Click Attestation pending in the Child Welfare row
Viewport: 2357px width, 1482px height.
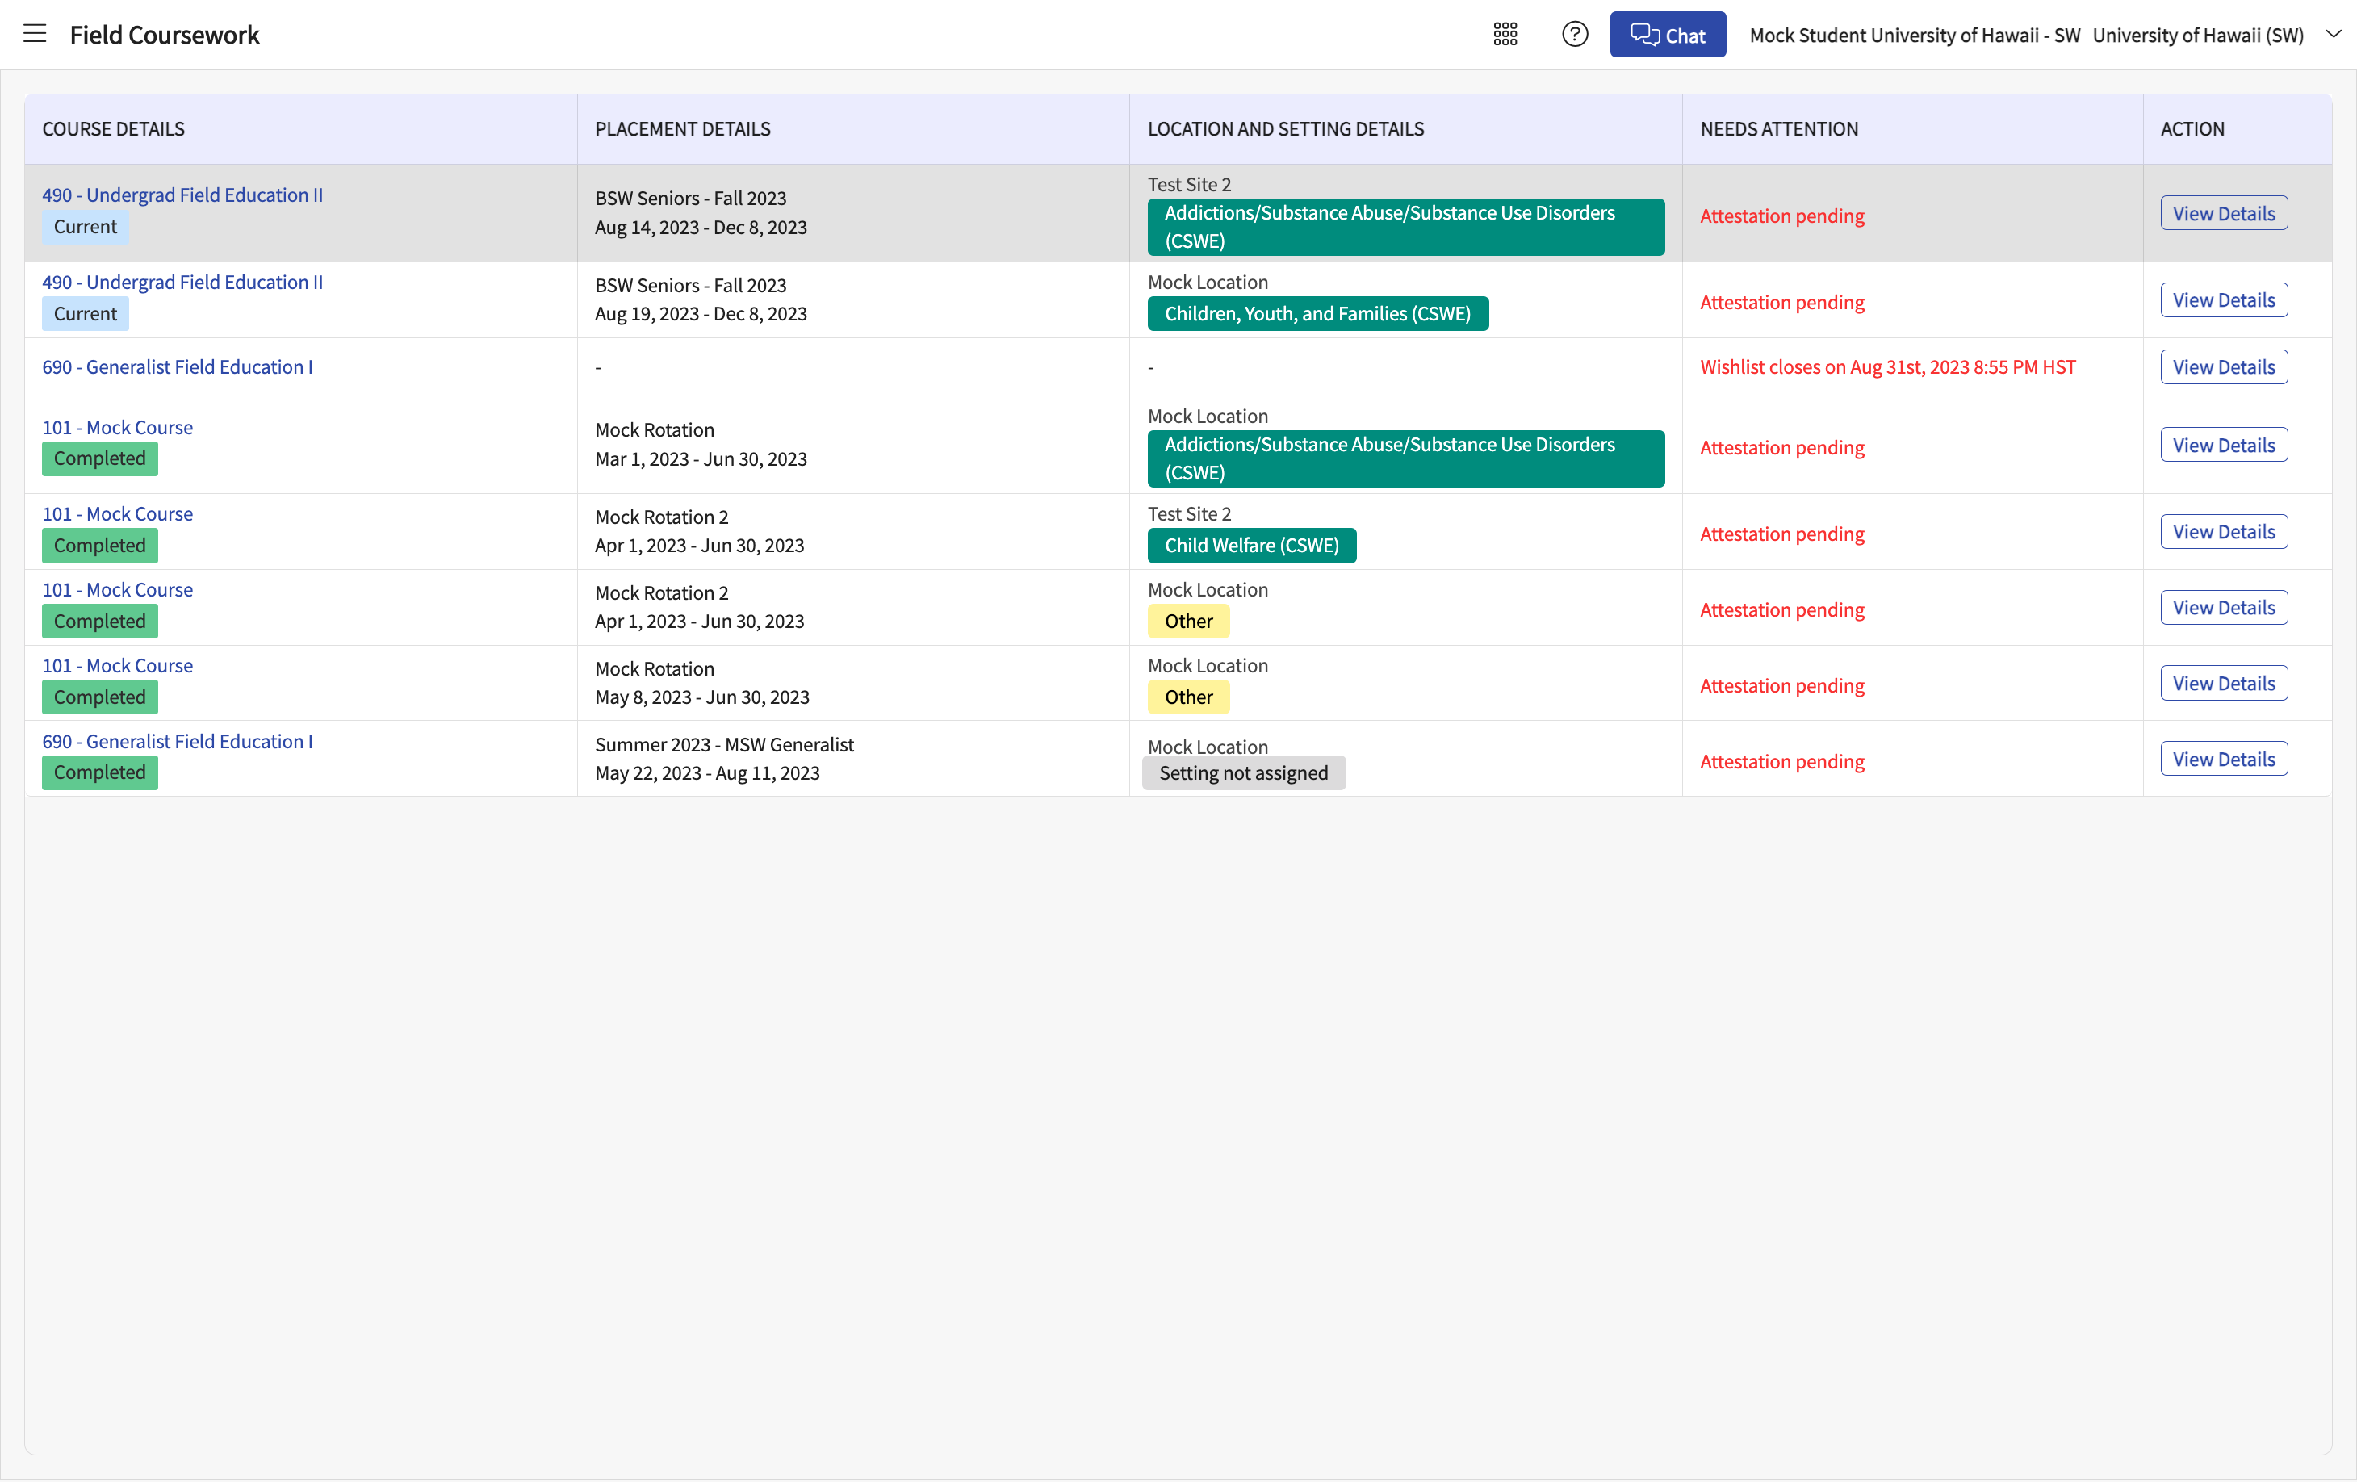1781,534
